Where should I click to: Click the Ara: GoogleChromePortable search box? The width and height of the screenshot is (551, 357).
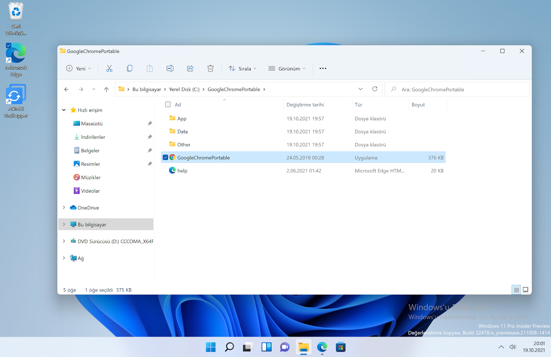457,89
